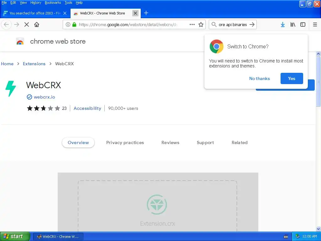Open a new tab with plus
This screenshot has height=241, width=321.
tap(146, 13)
